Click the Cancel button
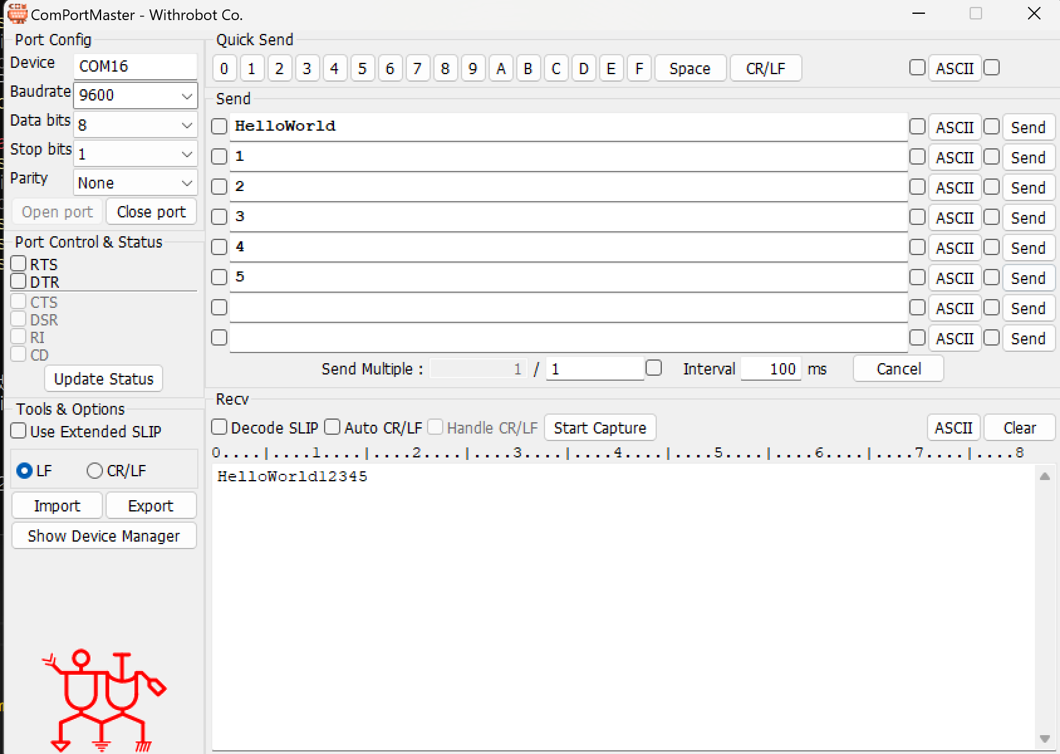 pyautogui.click(x=898, y=369)
